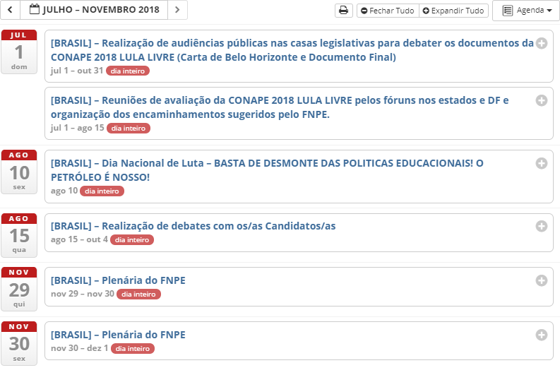Image resolution: width=560 pixels, height=375 pixels.
Task: Collapse all events with Fechar Tudo
Action: click(x=388, y=11)
